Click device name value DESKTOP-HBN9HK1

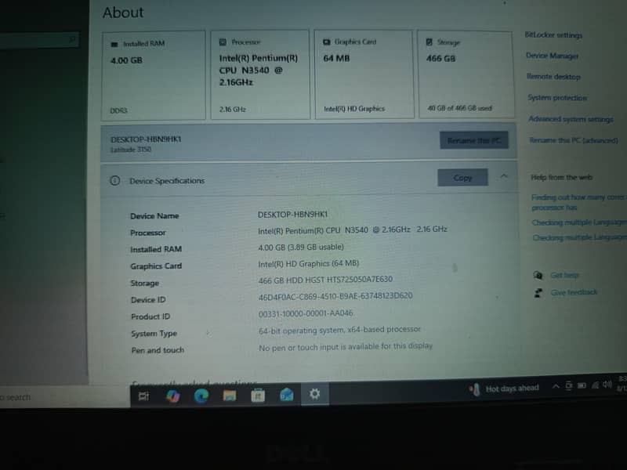tap(292, 215)
